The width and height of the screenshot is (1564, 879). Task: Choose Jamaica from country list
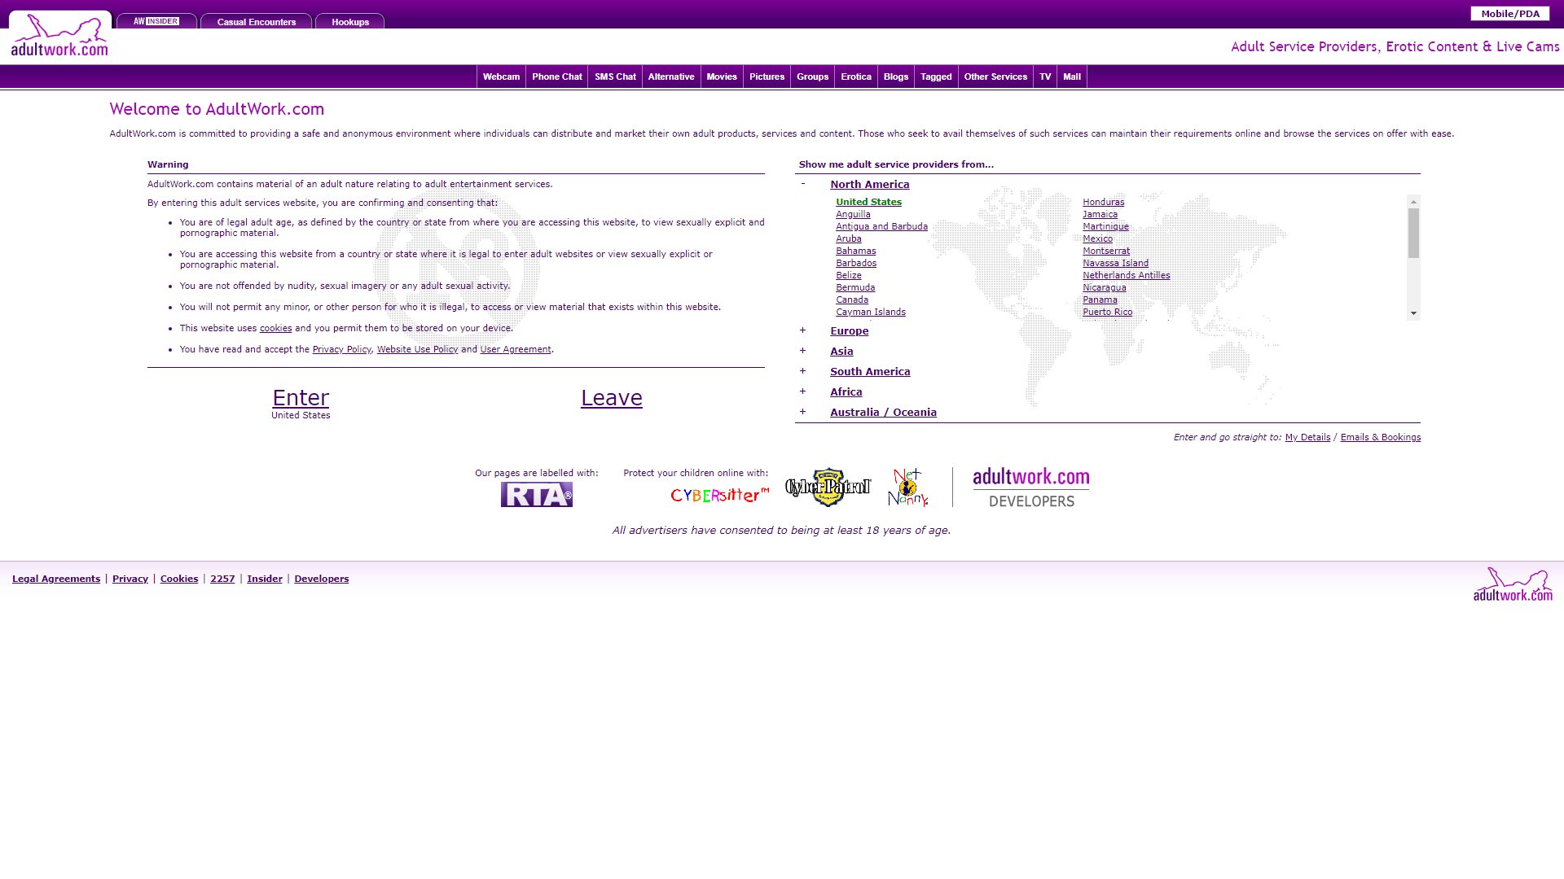(x=1100, y=214)
